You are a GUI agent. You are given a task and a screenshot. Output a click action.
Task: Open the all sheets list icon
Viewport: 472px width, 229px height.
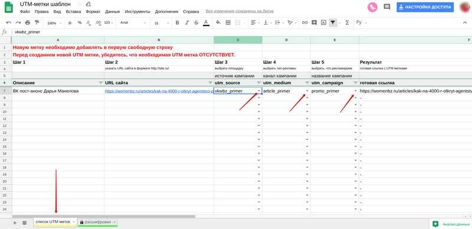click(x=24, y=223)
